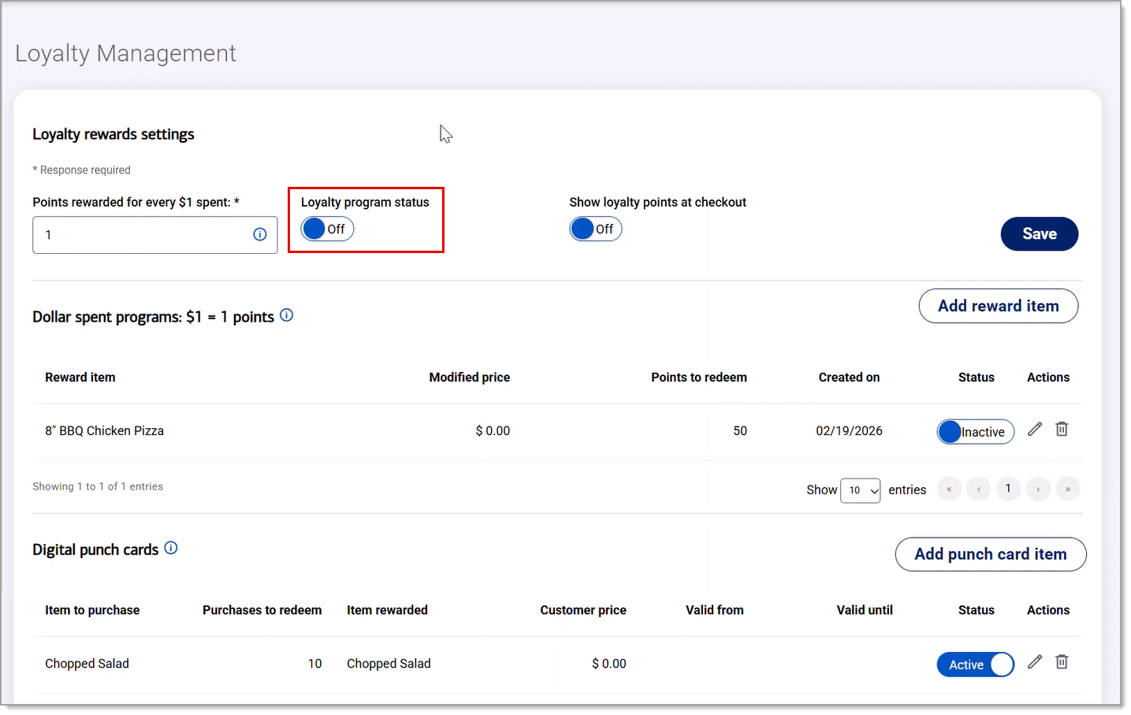Delete the 8" BBQ Chicken Pizza reward
The height and width of the screenshot is (715, 1131).
click(x=1062, y=429)
